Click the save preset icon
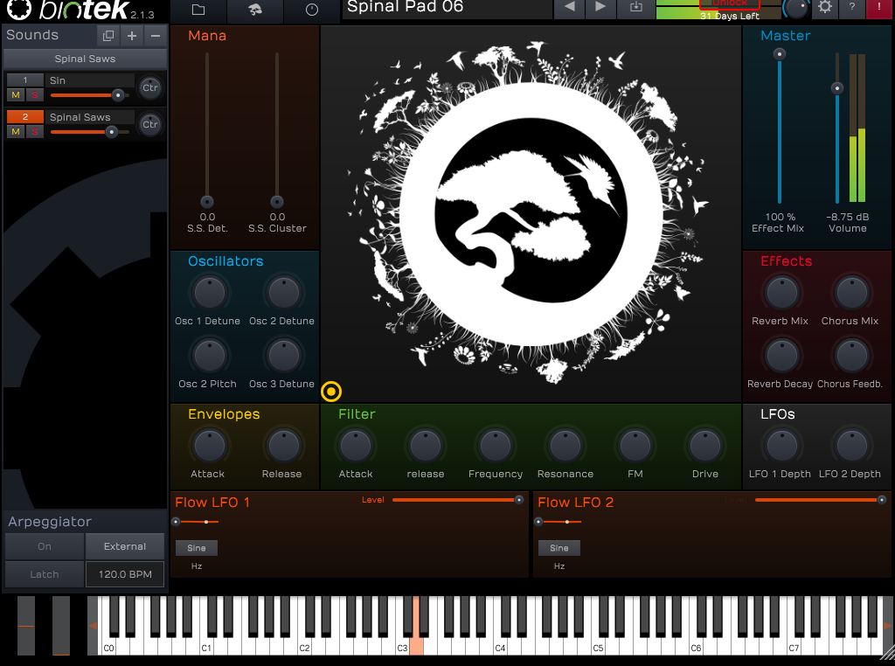This screenshot has width=895, height=666. click(x=635, y=8)
